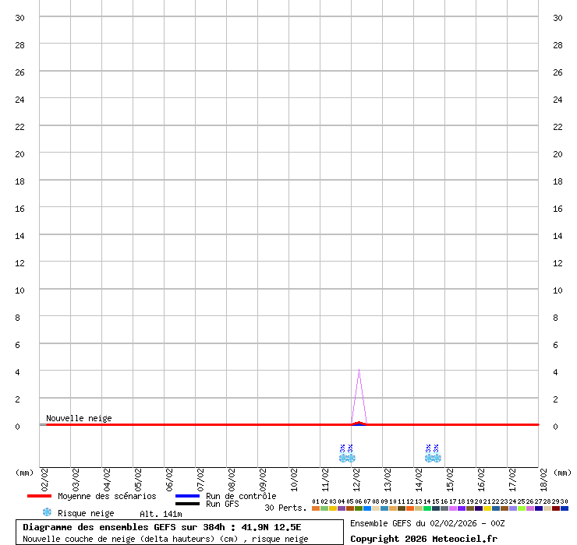Select perturbation 15 color swatch
This screenshot has height=545, width=577.
tap(436, 508)
